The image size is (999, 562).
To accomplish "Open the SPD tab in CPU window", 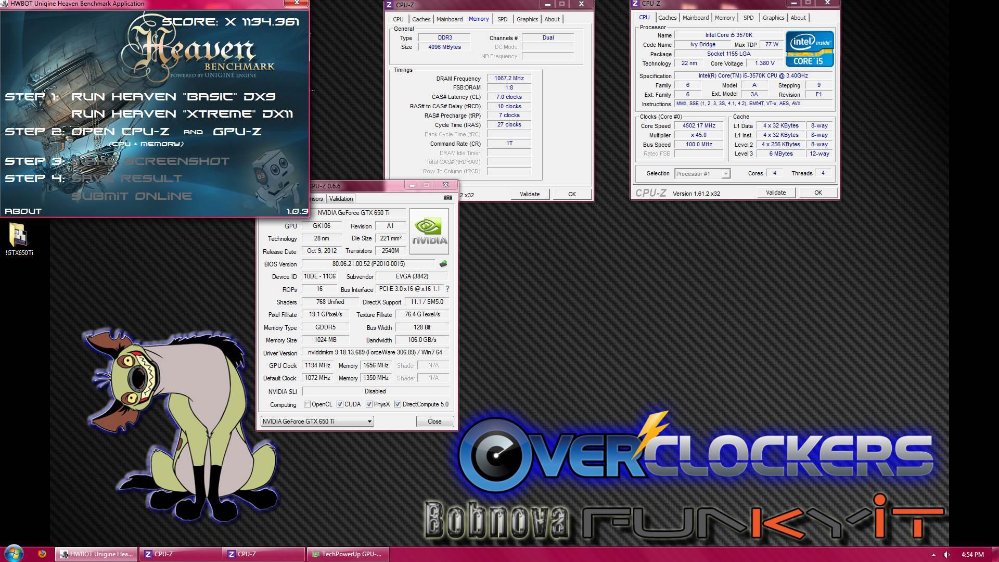I will pos(748,18).
